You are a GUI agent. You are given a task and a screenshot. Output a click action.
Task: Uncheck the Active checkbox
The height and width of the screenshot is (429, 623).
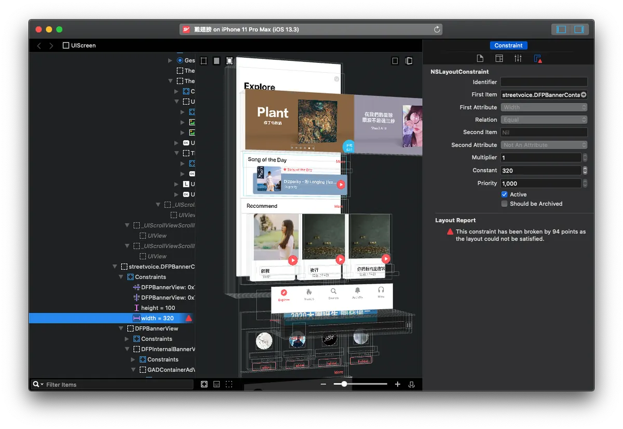[x=504, y=194]
